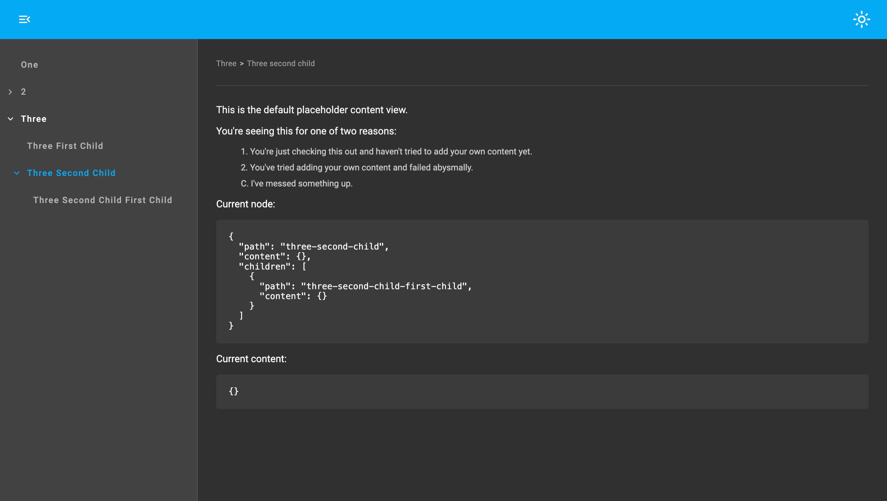Expand the "2" tree node chevron
887x501 pixels.
(10, 92)
